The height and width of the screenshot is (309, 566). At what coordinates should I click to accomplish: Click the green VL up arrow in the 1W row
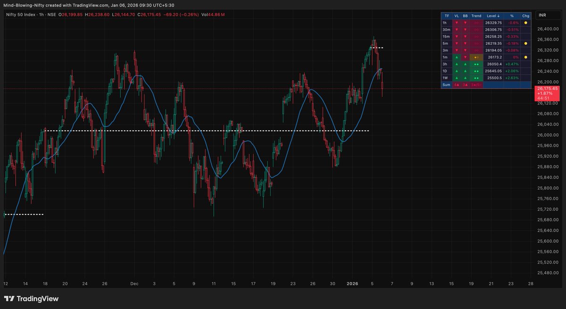tap(456, 77)
